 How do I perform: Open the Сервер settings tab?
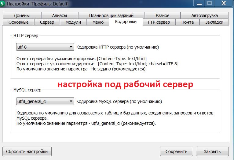click(47, 22)
